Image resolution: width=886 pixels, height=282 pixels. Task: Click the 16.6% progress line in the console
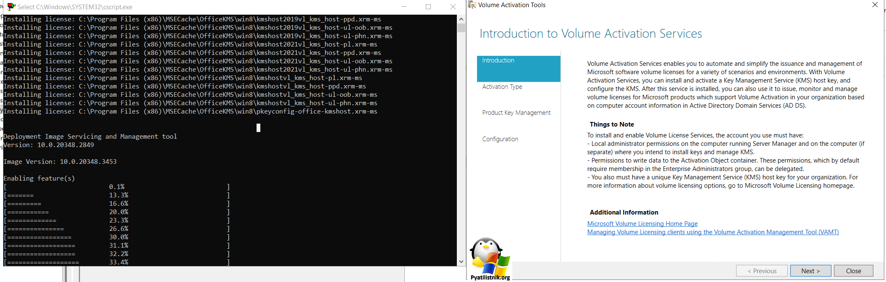point(117,204)
